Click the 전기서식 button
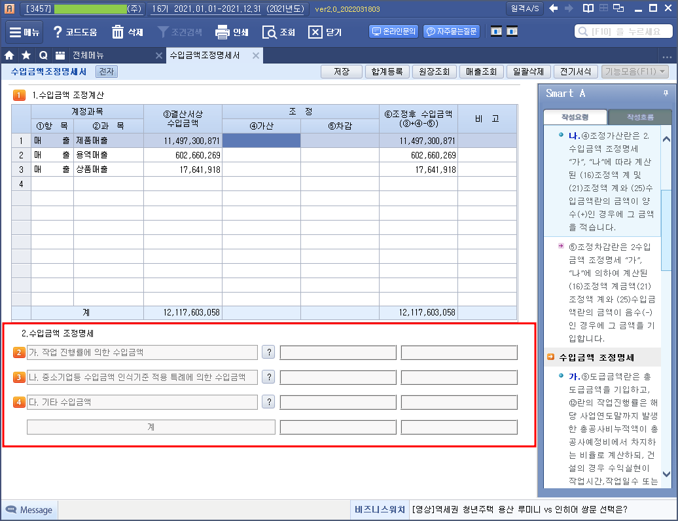 575,71
